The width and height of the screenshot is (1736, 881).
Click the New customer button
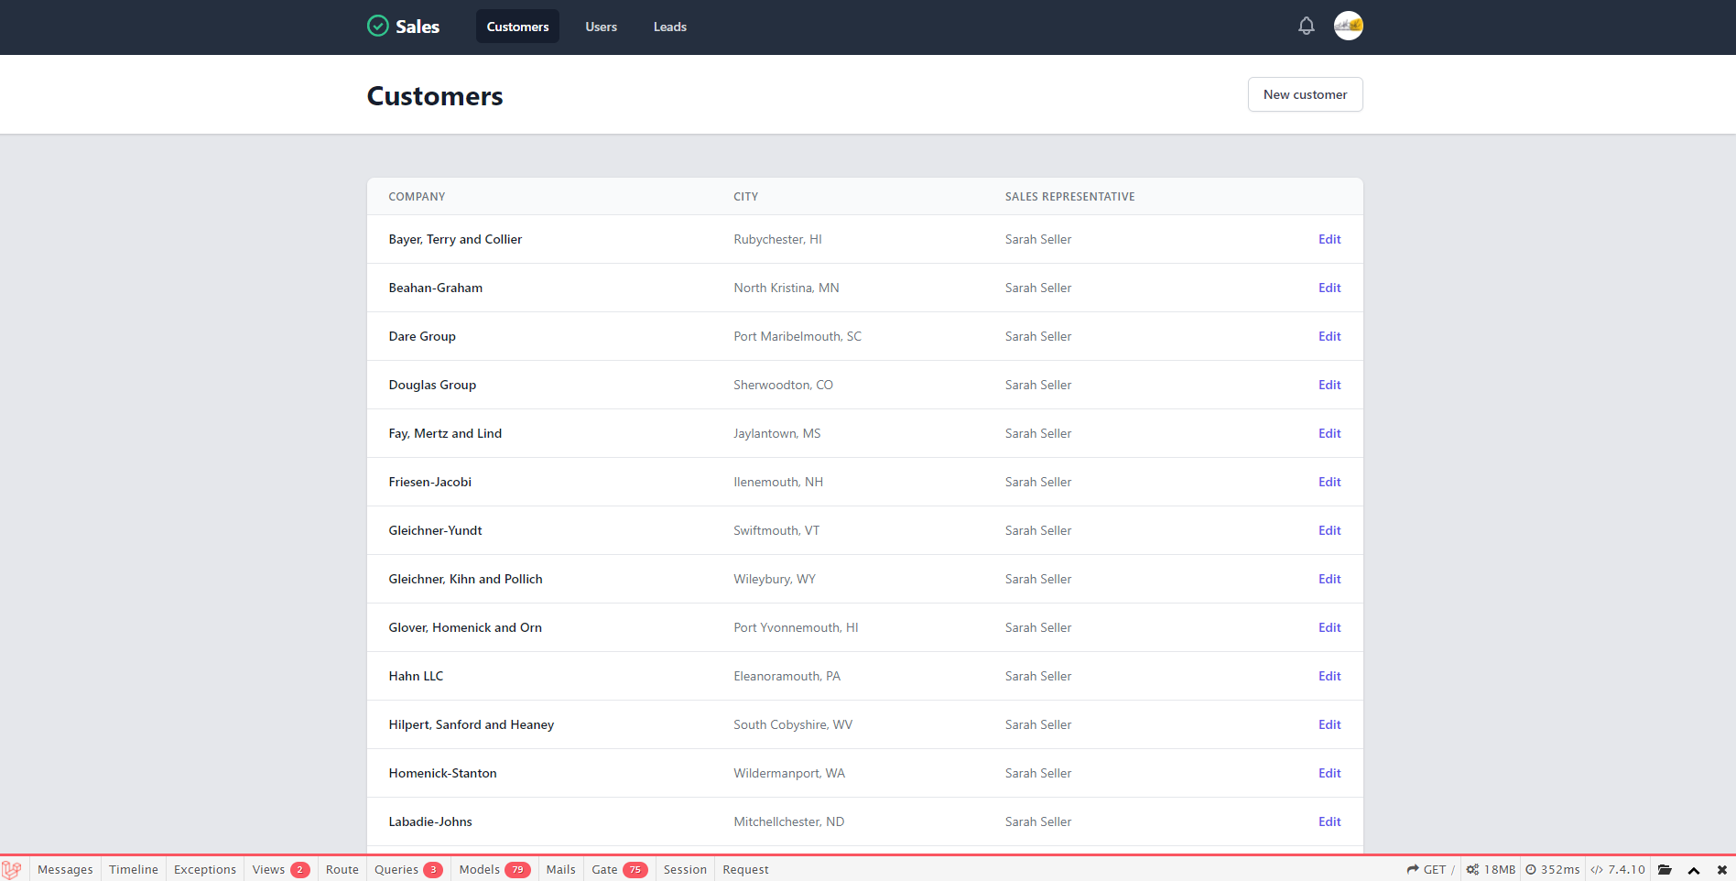click(1305, 94)
